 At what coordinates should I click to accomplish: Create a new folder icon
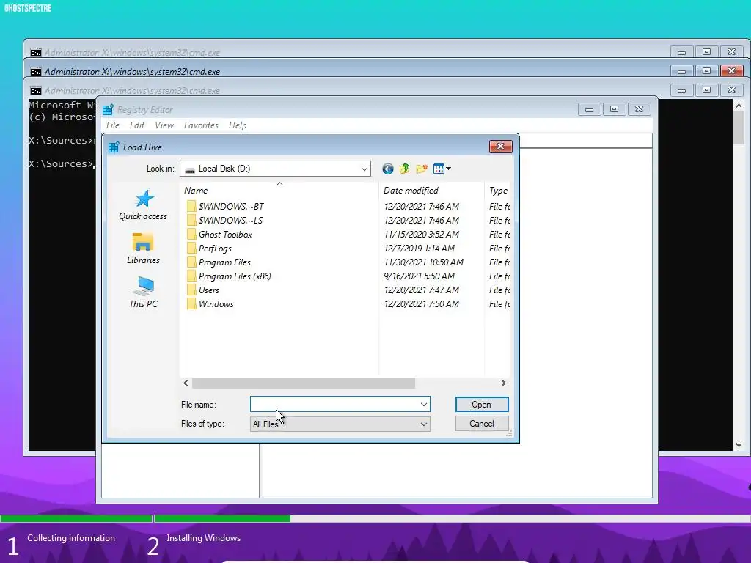pyautogui.click(x=422, y=169)
